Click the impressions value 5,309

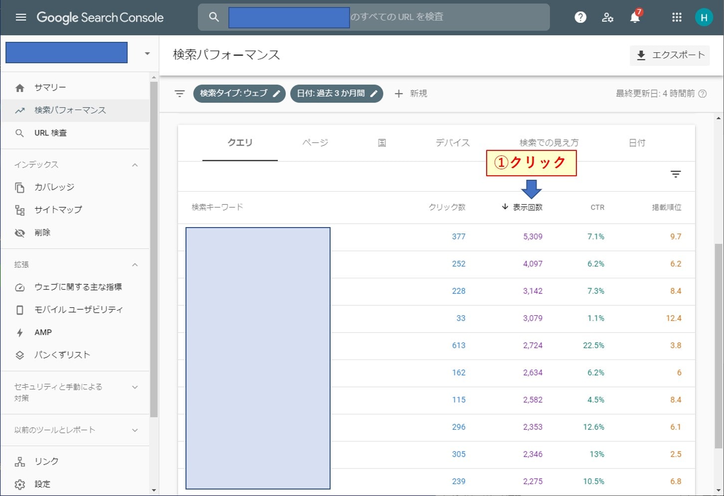click(533, 237)
